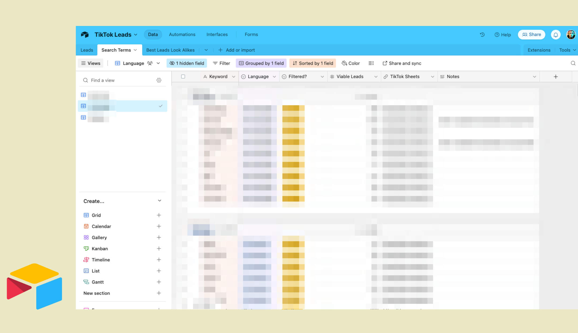
Task: Open base history clock icon
Action: pyautogui.click(x=482, y=35)
